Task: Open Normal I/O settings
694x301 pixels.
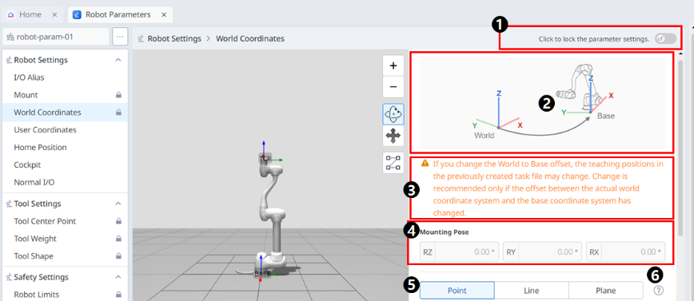Action: click(65, 182)
